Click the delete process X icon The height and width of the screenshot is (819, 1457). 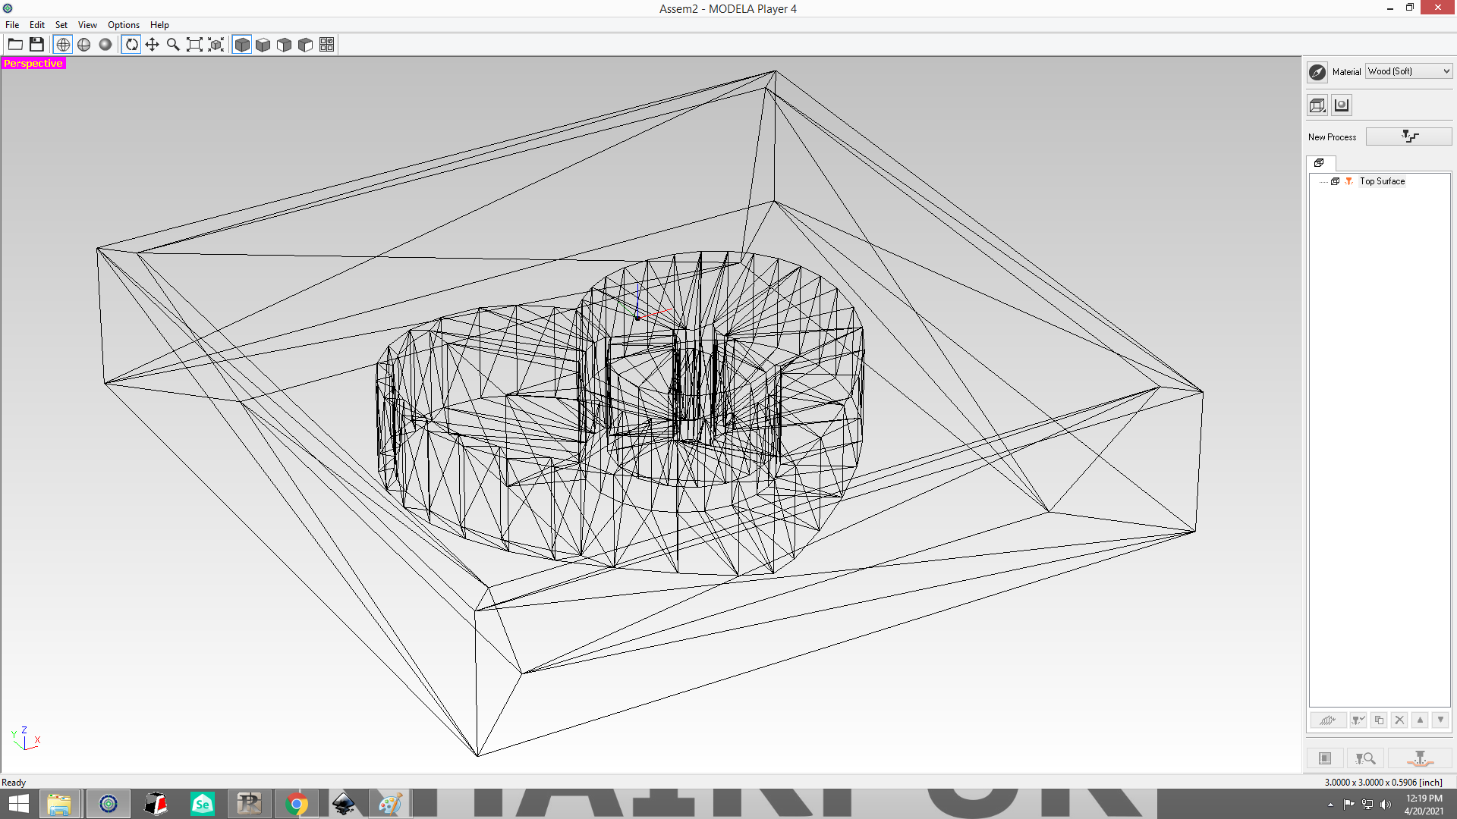coord(1399,720)
